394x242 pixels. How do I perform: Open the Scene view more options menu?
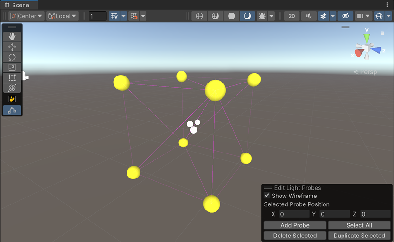387,5
